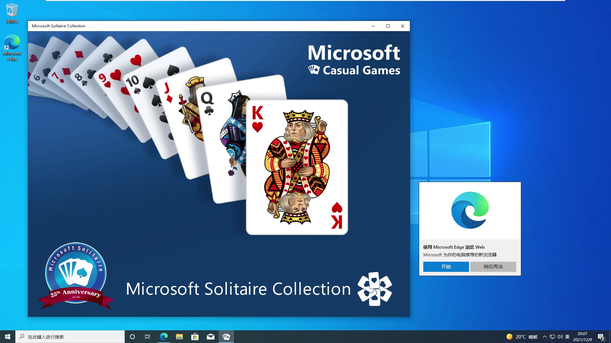
Task: Open the volume control tray icon
Action: (560, 337)
